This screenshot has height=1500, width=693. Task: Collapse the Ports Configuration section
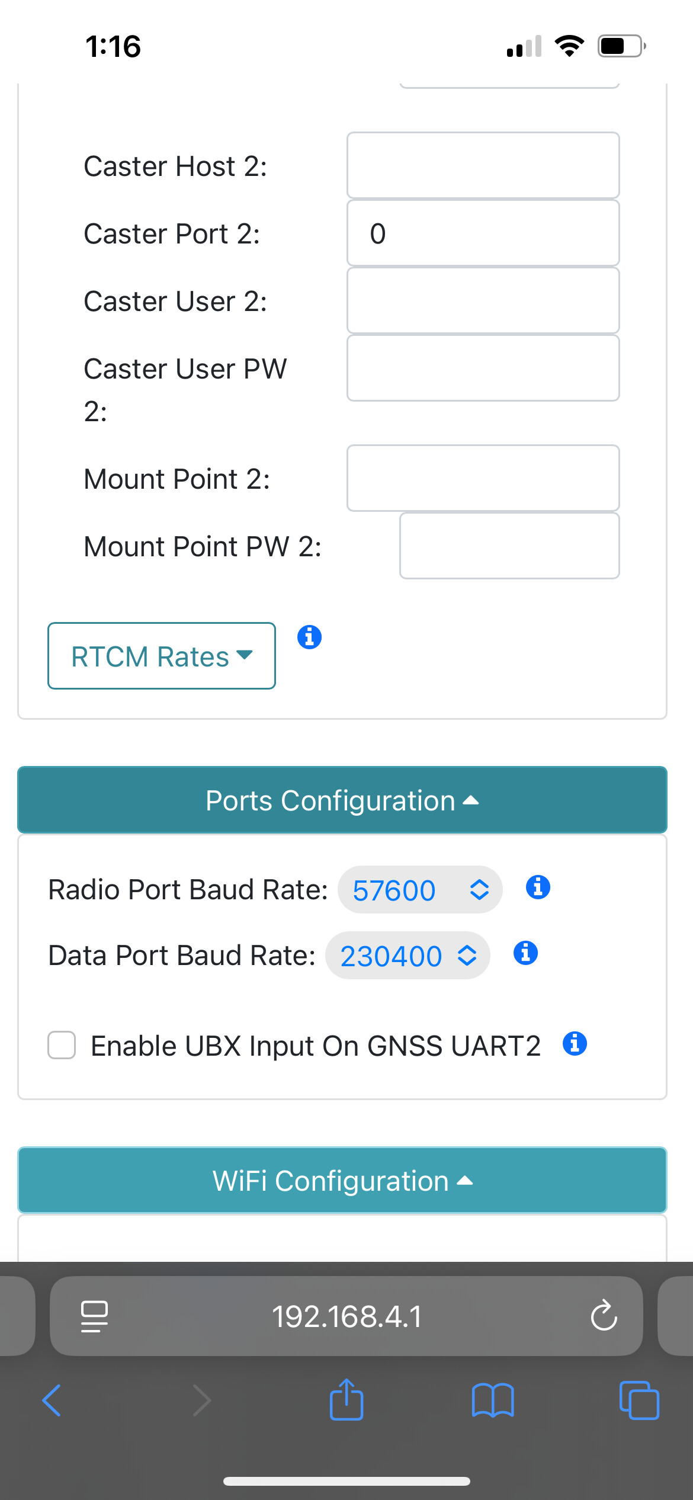pyautogui.click(x=342, y=800)
